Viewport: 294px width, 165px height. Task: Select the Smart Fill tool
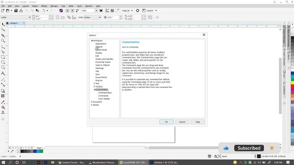[3, 112]
